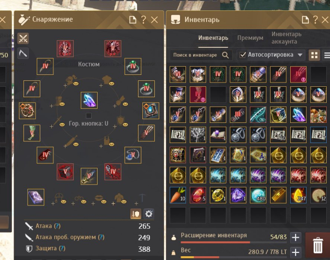330x260 pixels.
Task: Toggle the Автосортировка checkbox
Action: pos(243,55)
